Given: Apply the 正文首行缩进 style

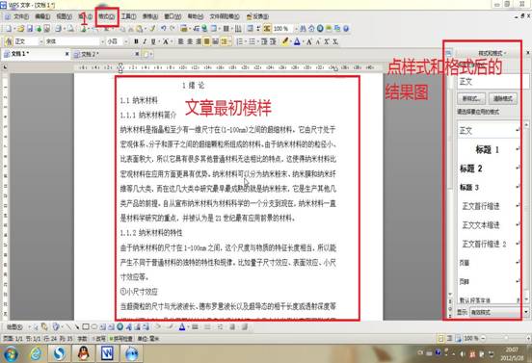Looking at the screenshot, I should pos(489,206).
